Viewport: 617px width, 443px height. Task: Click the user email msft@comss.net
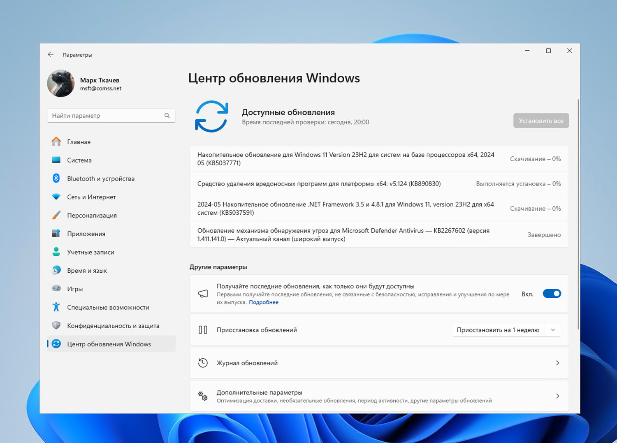[101, 88]
